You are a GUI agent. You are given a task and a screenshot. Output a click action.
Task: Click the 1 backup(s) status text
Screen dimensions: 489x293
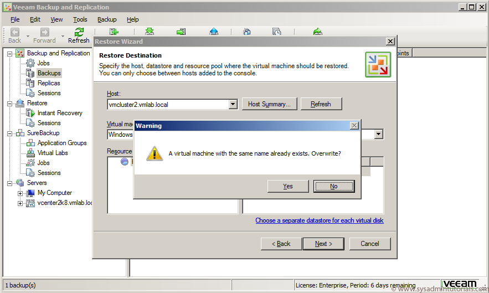coord(20,285)
